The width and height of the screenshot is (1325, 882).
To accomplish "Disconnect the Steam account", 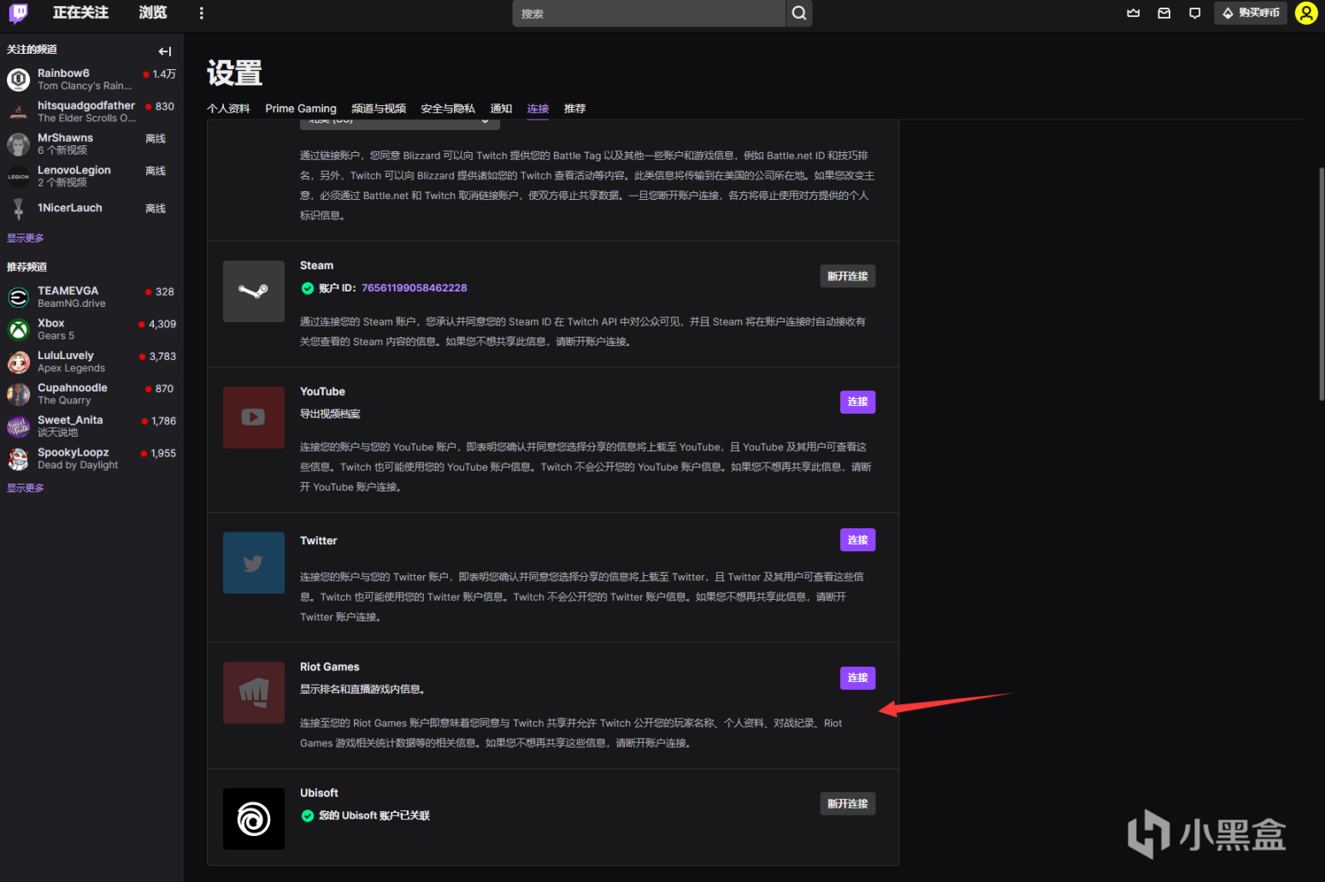I will click(847, 276).
